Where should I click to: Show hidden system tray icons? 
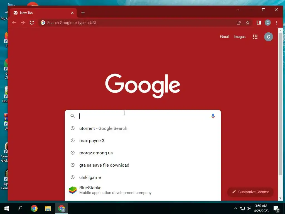point(235,208)
